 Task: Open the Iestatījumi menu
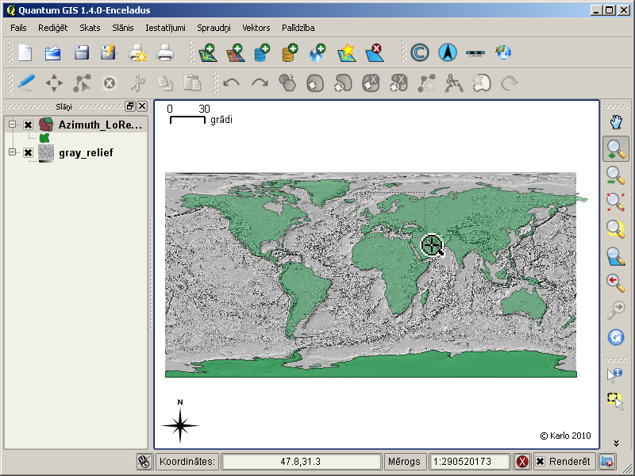[x=165, y=28]
